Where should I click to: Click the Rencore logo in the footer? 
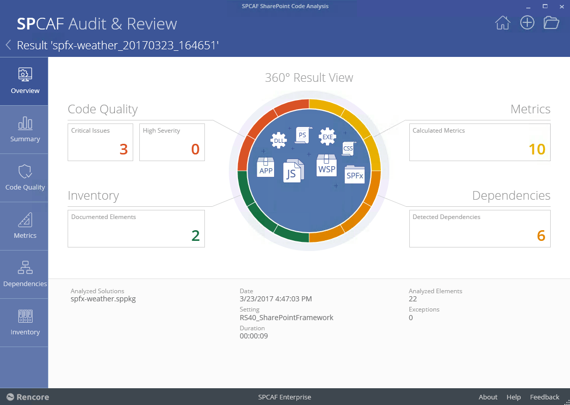tap(28, 397)
